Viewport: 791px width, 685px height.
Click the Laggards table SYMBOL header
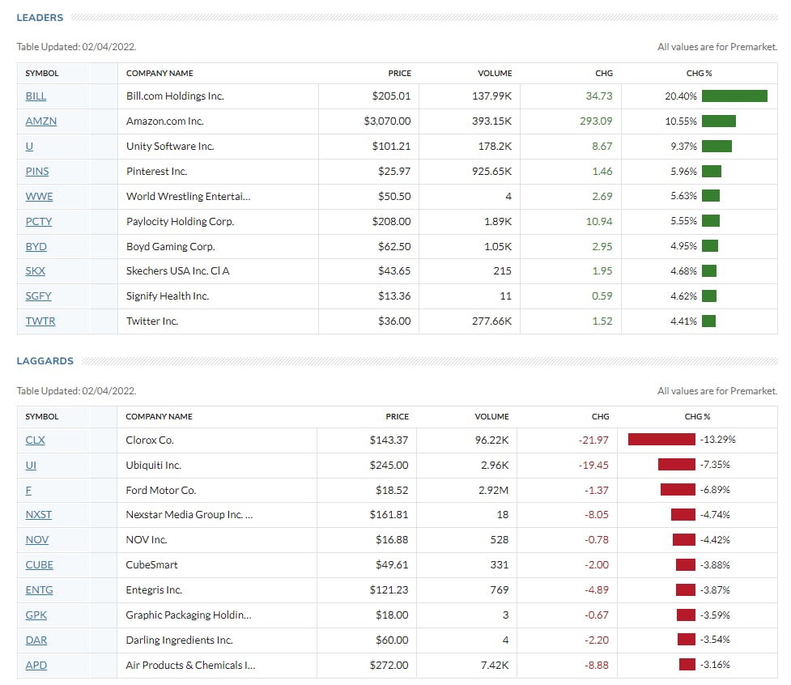coord(42,417)
